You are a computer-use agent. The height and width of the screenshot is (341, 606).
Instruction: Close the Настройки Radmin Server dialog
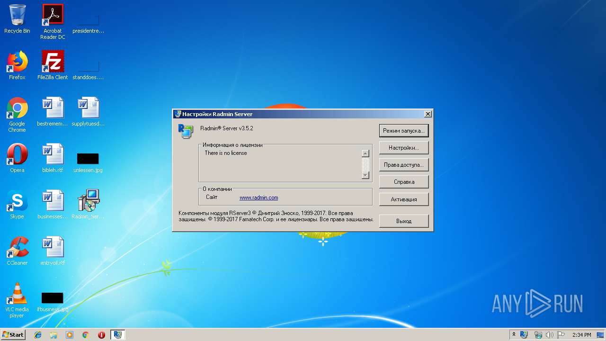click(x=428, y=114)
